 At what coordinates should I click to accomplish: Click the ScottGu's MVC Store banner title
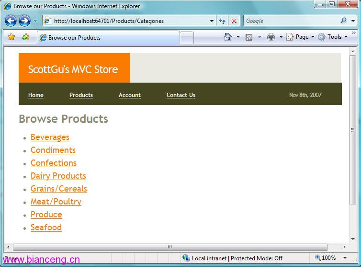(73, 69)
